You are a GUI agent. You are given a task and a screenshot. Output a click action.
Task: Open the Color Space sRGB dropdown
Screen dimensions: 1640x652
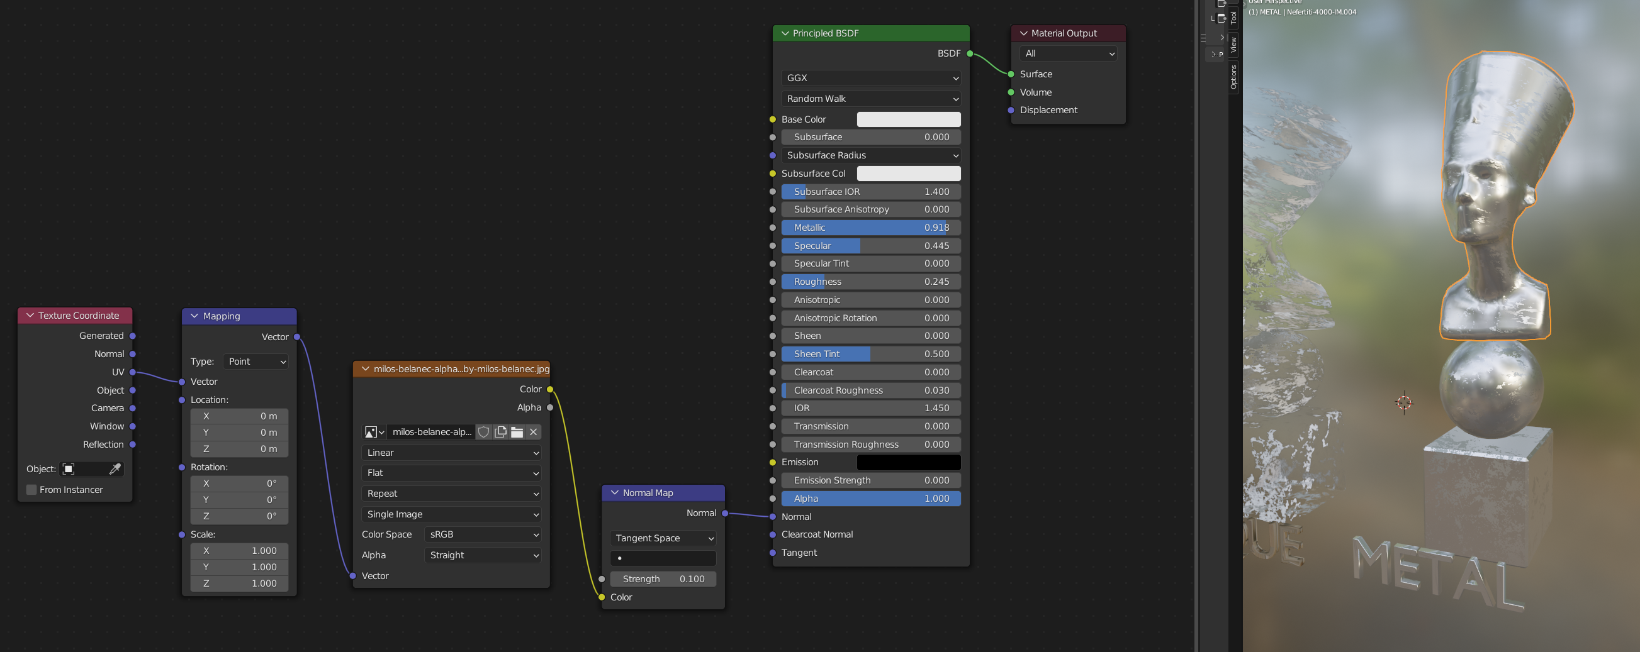pyautogui.click(x=483, y=535)
